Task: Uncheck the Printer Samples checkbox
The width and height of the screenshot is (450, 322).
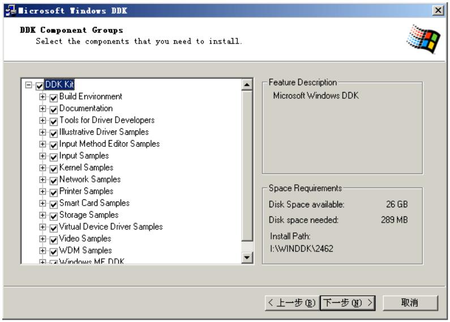Action: click(x=54, y=192)
